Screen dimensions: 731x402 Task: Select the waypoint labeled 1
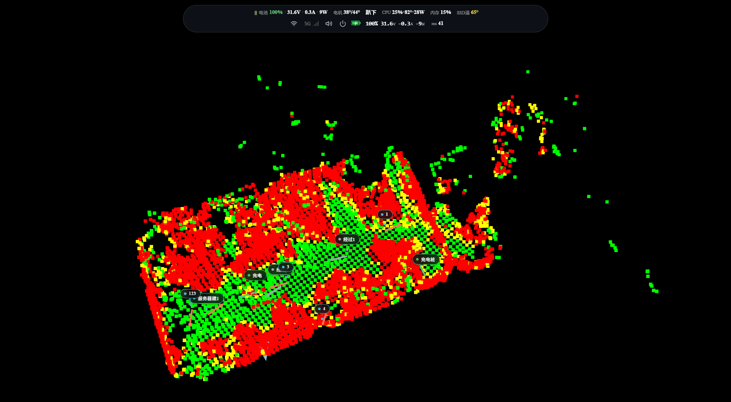tap(385, 214)
